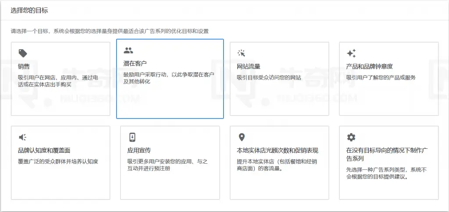Click the phone download icon for 应用宣传
This screenshot has height=212, width=449.
coord(132,137)
